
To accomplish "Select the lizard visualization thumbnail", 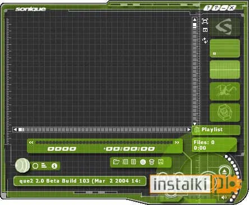I will tap(225, 91).
